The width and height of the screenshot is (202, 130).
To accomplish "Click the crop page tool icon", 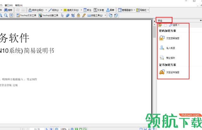I will [x=73, y=15].
